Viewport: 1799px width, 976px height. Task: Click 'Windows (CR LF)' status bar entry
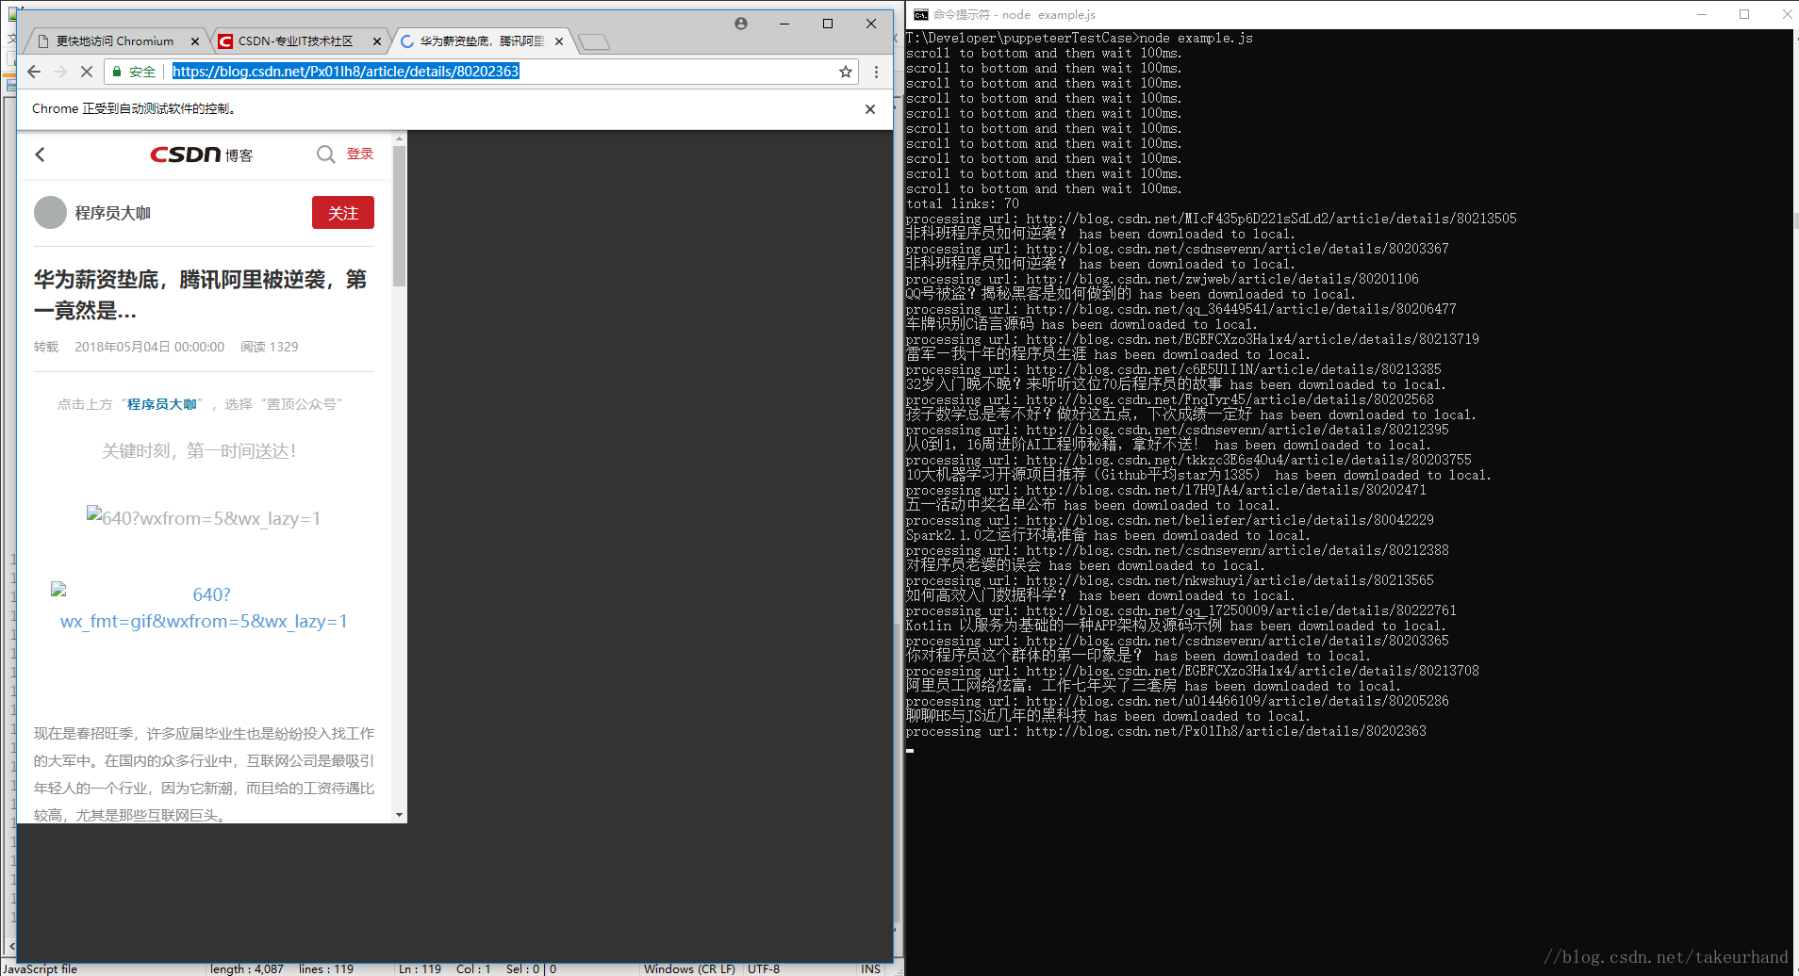click(x=689, y=968)
